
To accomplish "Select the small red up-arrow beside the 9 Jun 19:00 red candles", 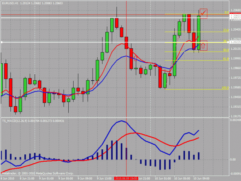I will (x=135, y=58).
